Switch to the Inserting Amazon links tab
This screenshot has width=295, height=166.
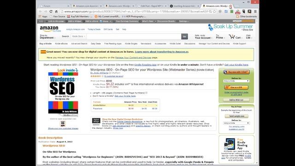[184, 6]
